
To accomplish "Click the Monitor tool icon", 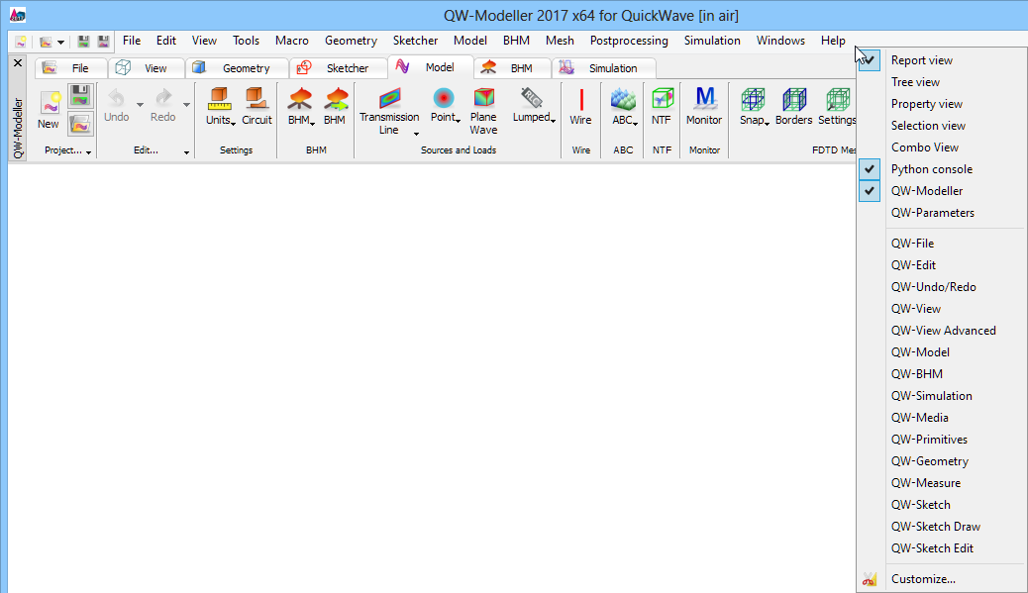I will pyautogui.click(x=704, y=107).
